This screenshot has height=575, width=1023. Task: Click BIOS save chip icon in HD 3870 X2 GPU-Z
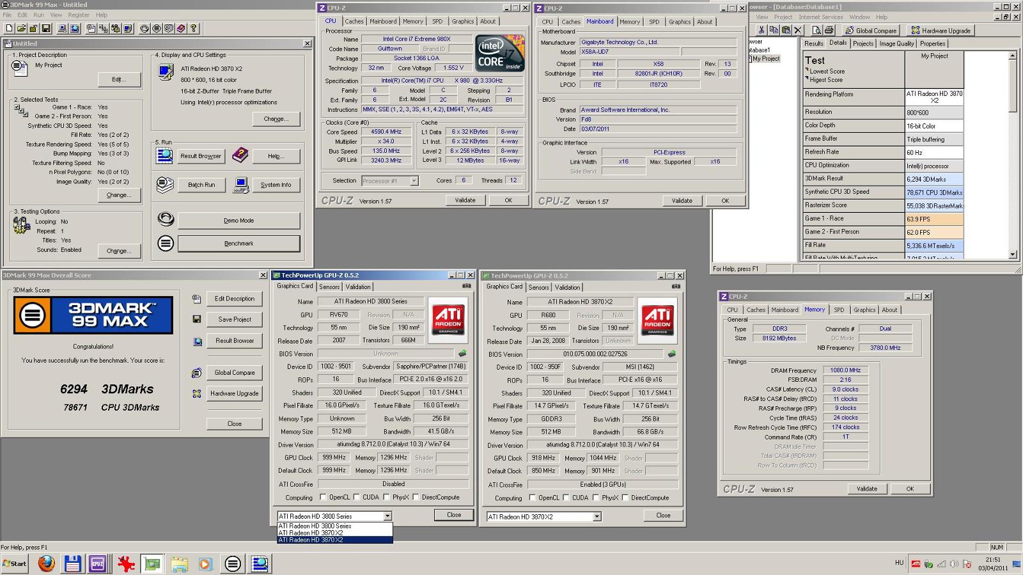pos(672,354)
